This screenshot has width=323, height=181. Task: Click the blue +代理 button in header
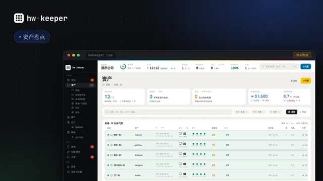coord(306,67)
